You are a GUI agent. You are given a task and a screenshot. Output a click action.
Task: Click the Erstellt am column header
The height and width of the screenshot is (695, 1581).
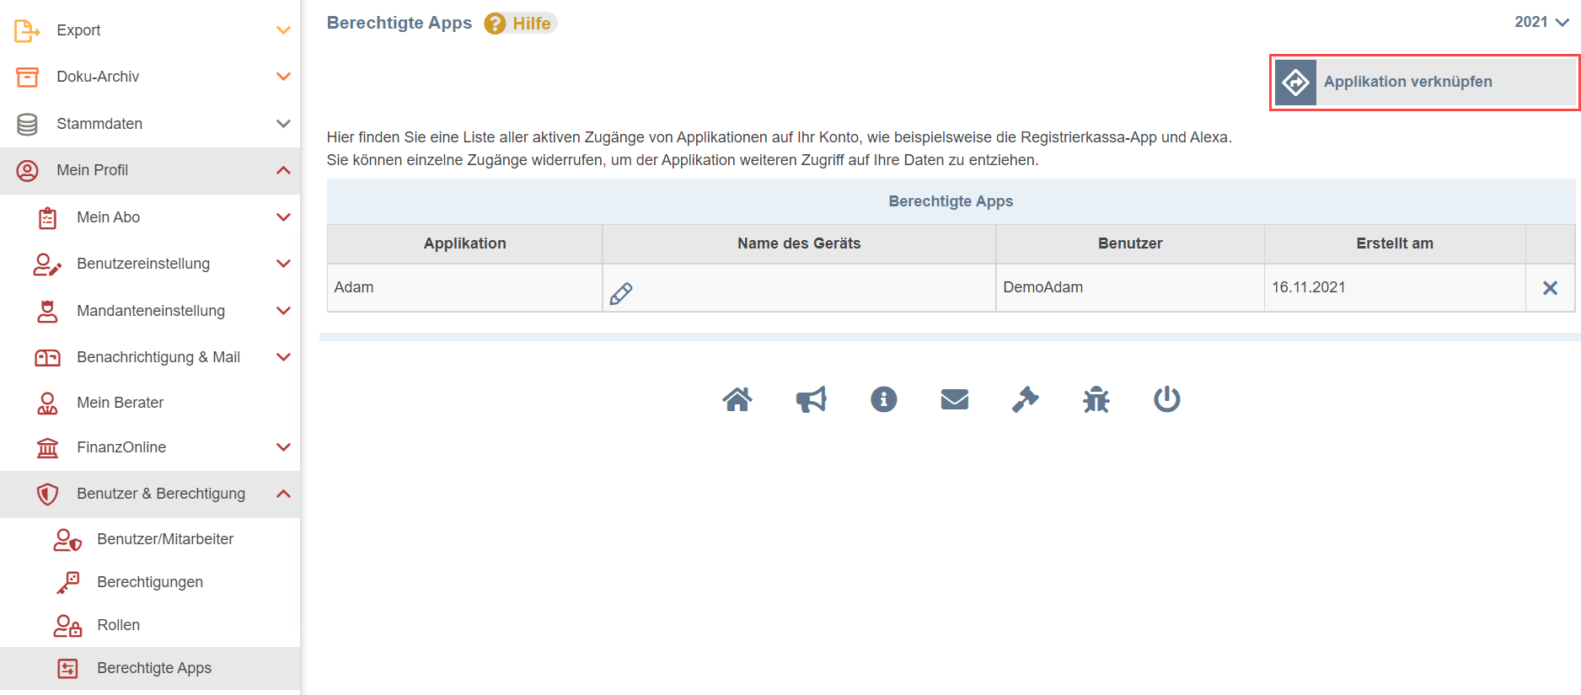(1395, 243)
